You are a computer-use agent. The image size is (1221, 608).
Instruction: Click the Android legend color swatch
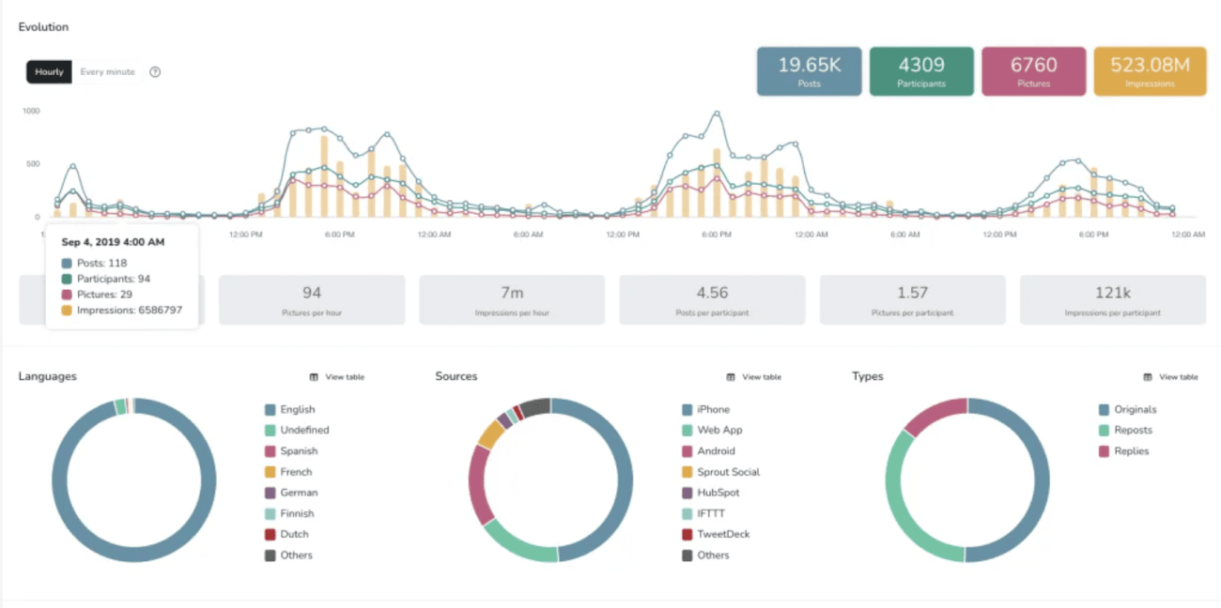(688, 451)
